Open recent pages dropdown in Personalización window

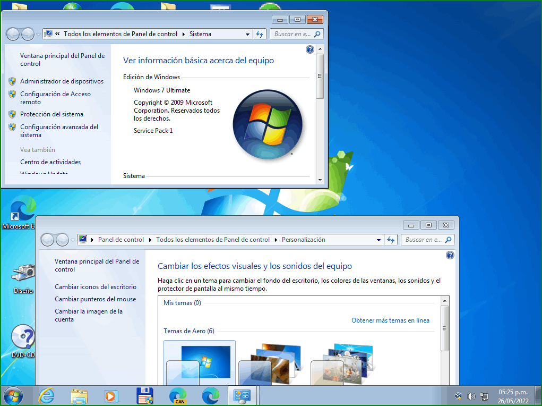coord(73,240)
